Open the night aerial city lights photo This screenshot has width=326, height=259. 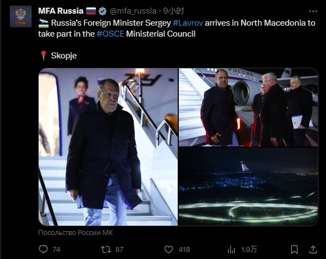248,186
